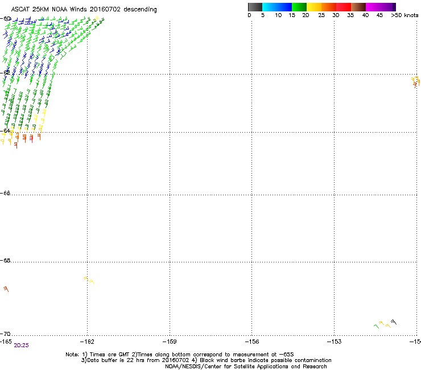Click the green wind barb near bottom right
The width and height of the screenshot is (421, 370).
tap(377, 326)
